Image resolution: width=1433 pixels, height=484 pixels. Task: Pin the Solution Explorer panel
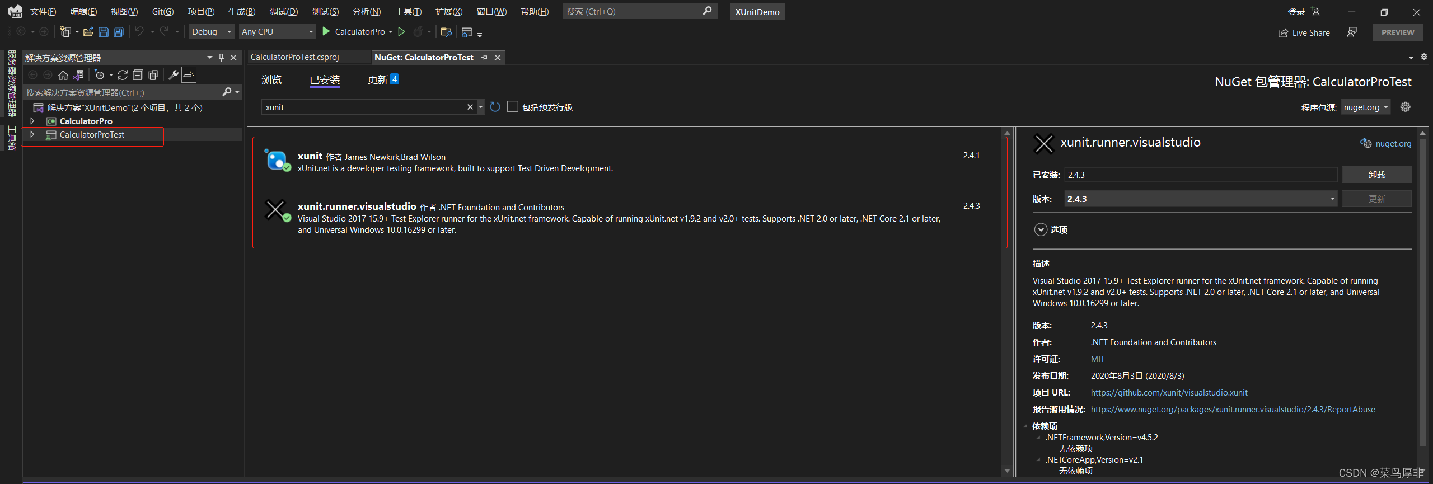click(221, 57)
